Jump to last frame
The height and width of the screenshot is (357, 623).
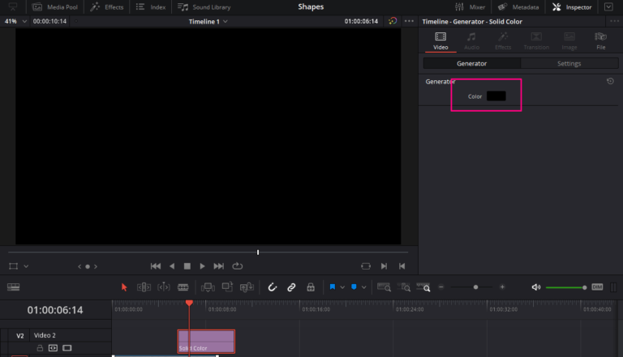218,266
